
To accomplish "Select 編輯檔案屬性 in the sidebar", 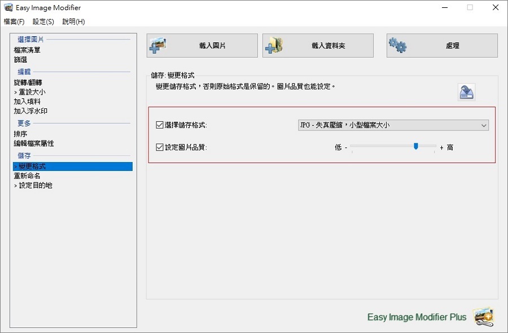I will coord(34,143).
